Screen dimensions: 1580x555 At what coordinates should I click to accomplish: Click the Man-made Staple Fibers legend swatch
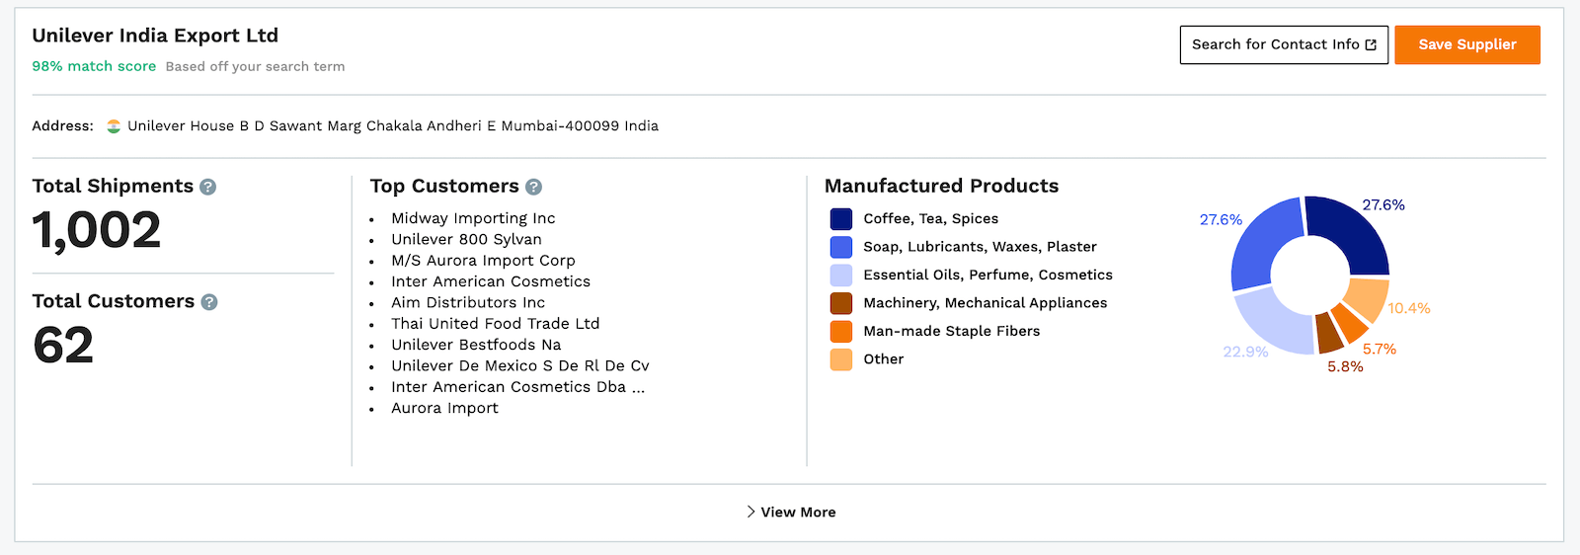(x=841, y=331)
